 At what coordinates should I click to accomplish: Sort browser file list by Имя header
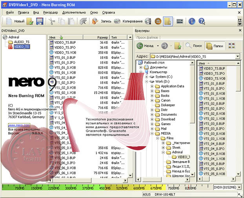217,63
